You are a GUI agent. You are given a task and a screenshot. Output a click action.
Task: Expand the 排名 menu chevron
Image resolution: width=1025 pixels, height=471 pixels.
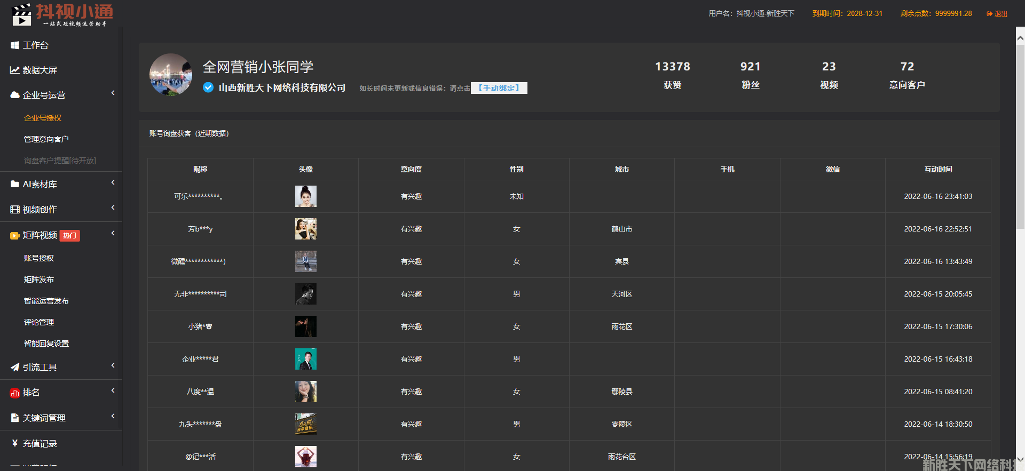pos(113,391)
